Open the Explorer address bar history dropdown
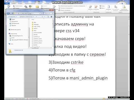 [39, 13]
